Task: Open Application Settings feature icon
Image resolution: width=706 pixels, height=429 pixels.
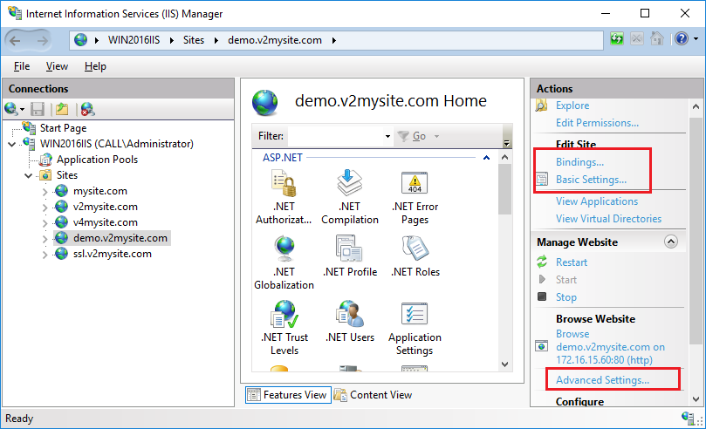Action: [x=415, y=314]
